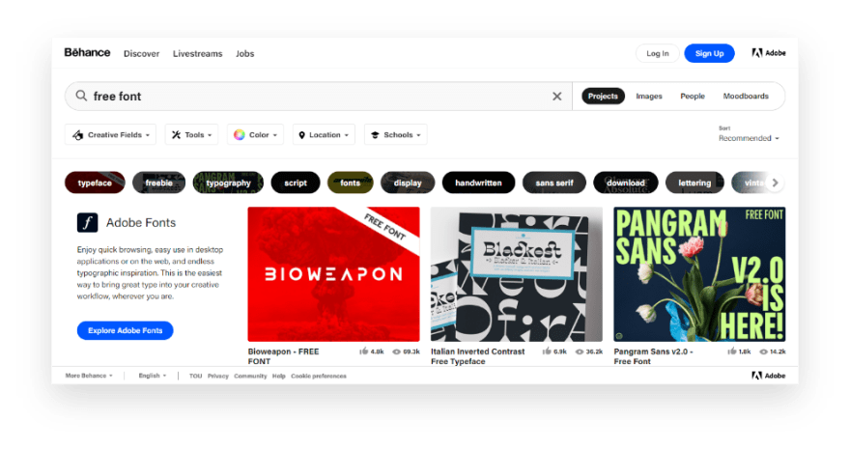Switch to the People tab
Screen dimensions: 850x450
click(x=693, y=96)
